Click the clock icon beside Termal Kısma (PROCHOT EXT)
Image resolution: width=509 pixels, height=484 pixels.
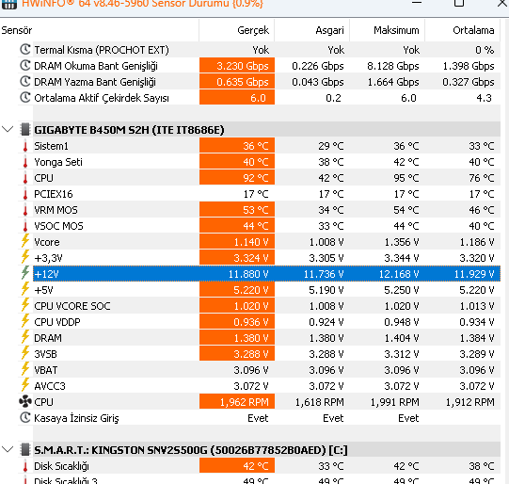pyautogui.click(x=25, y=49)
